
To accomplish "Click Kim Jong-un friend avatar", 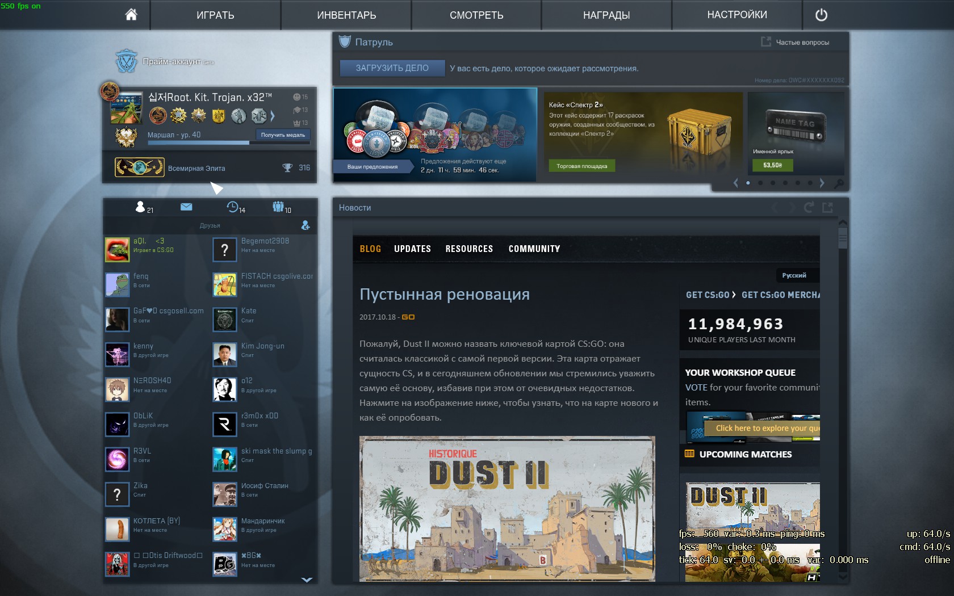I will point(225,355).
